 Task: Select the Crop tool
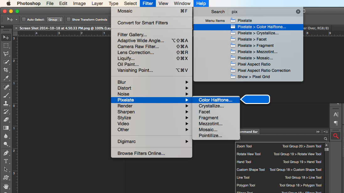(x=6, y=70)
